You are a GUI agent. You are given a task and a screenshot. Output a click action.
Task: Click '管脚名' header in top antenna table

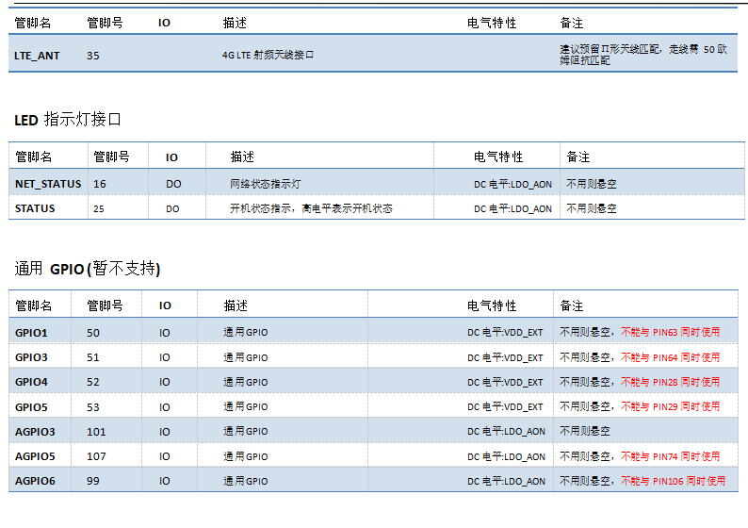32,23
